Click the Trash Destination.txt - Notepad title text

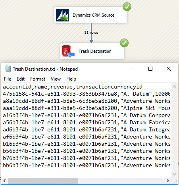pyautogui.click(x=45, y=69)
